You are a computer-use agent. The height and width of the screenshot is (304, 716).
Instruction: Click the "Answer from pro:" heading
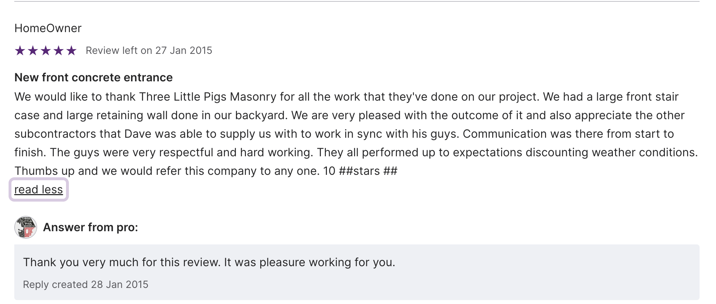tap(90, 227)
